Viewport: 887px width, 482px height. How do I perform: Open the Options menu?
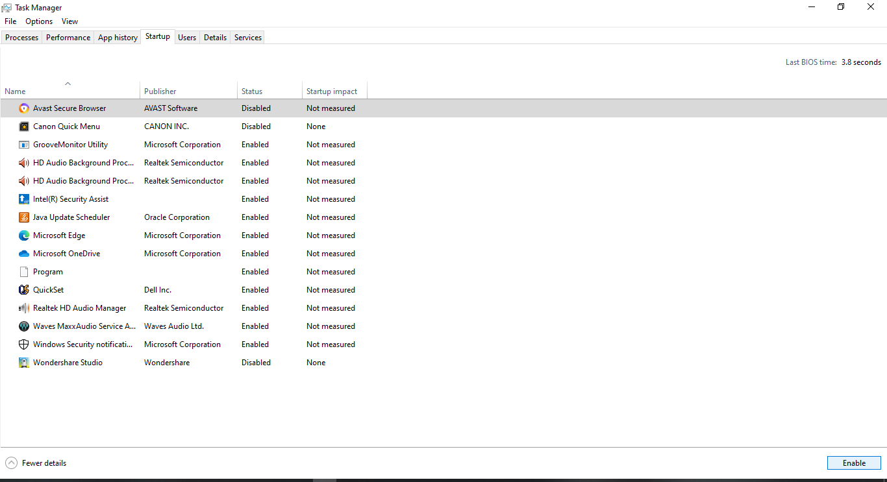click(x=39, y=21)
